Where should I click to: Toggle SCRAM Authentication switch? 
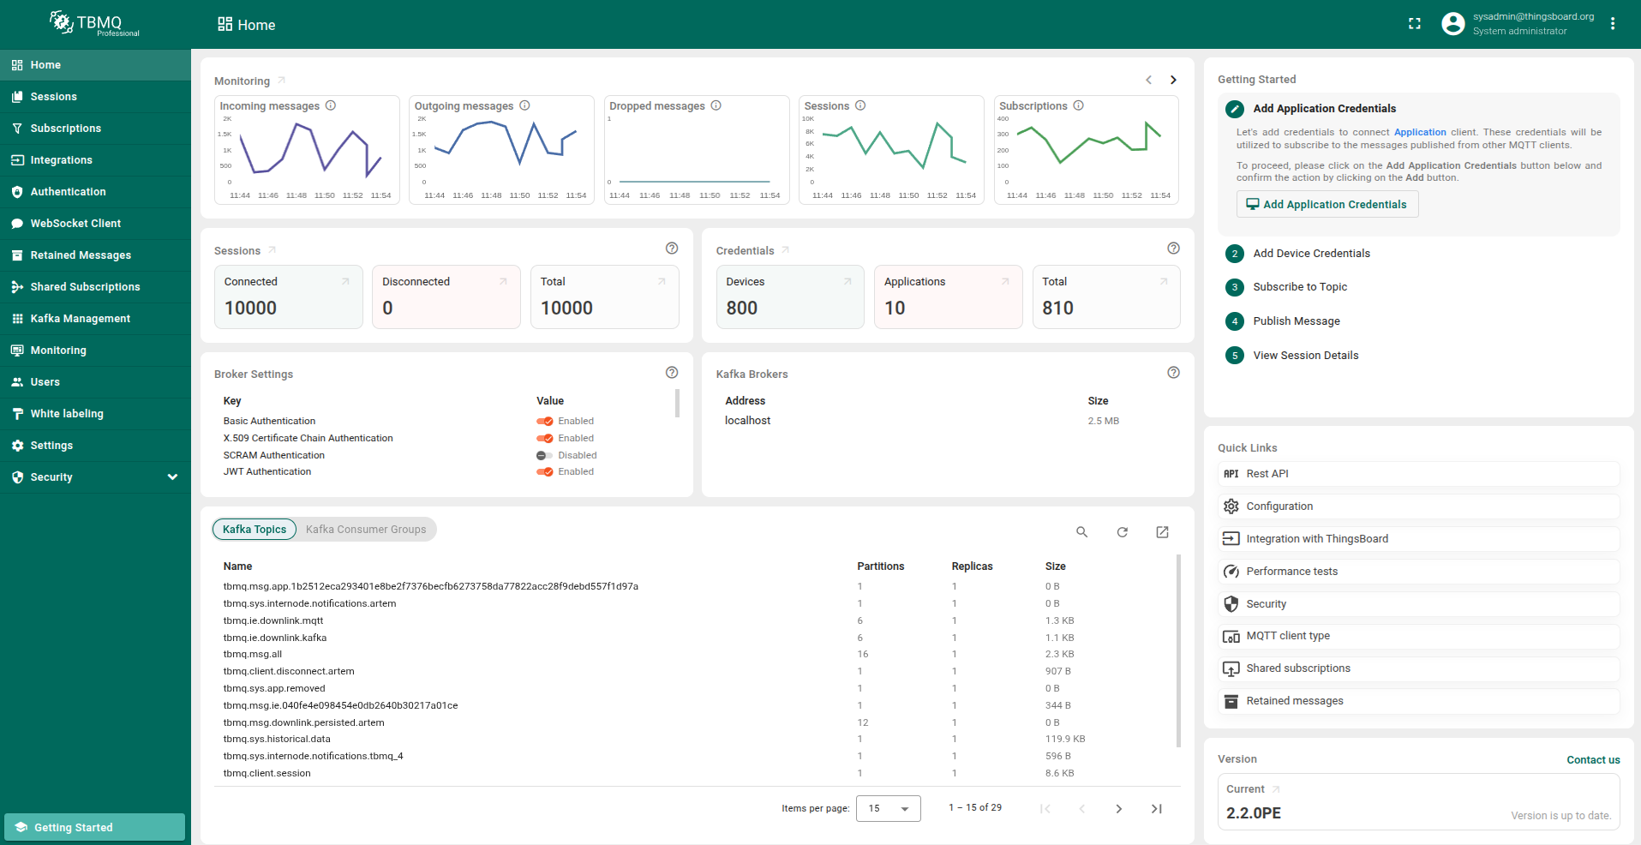click(544, 456)
